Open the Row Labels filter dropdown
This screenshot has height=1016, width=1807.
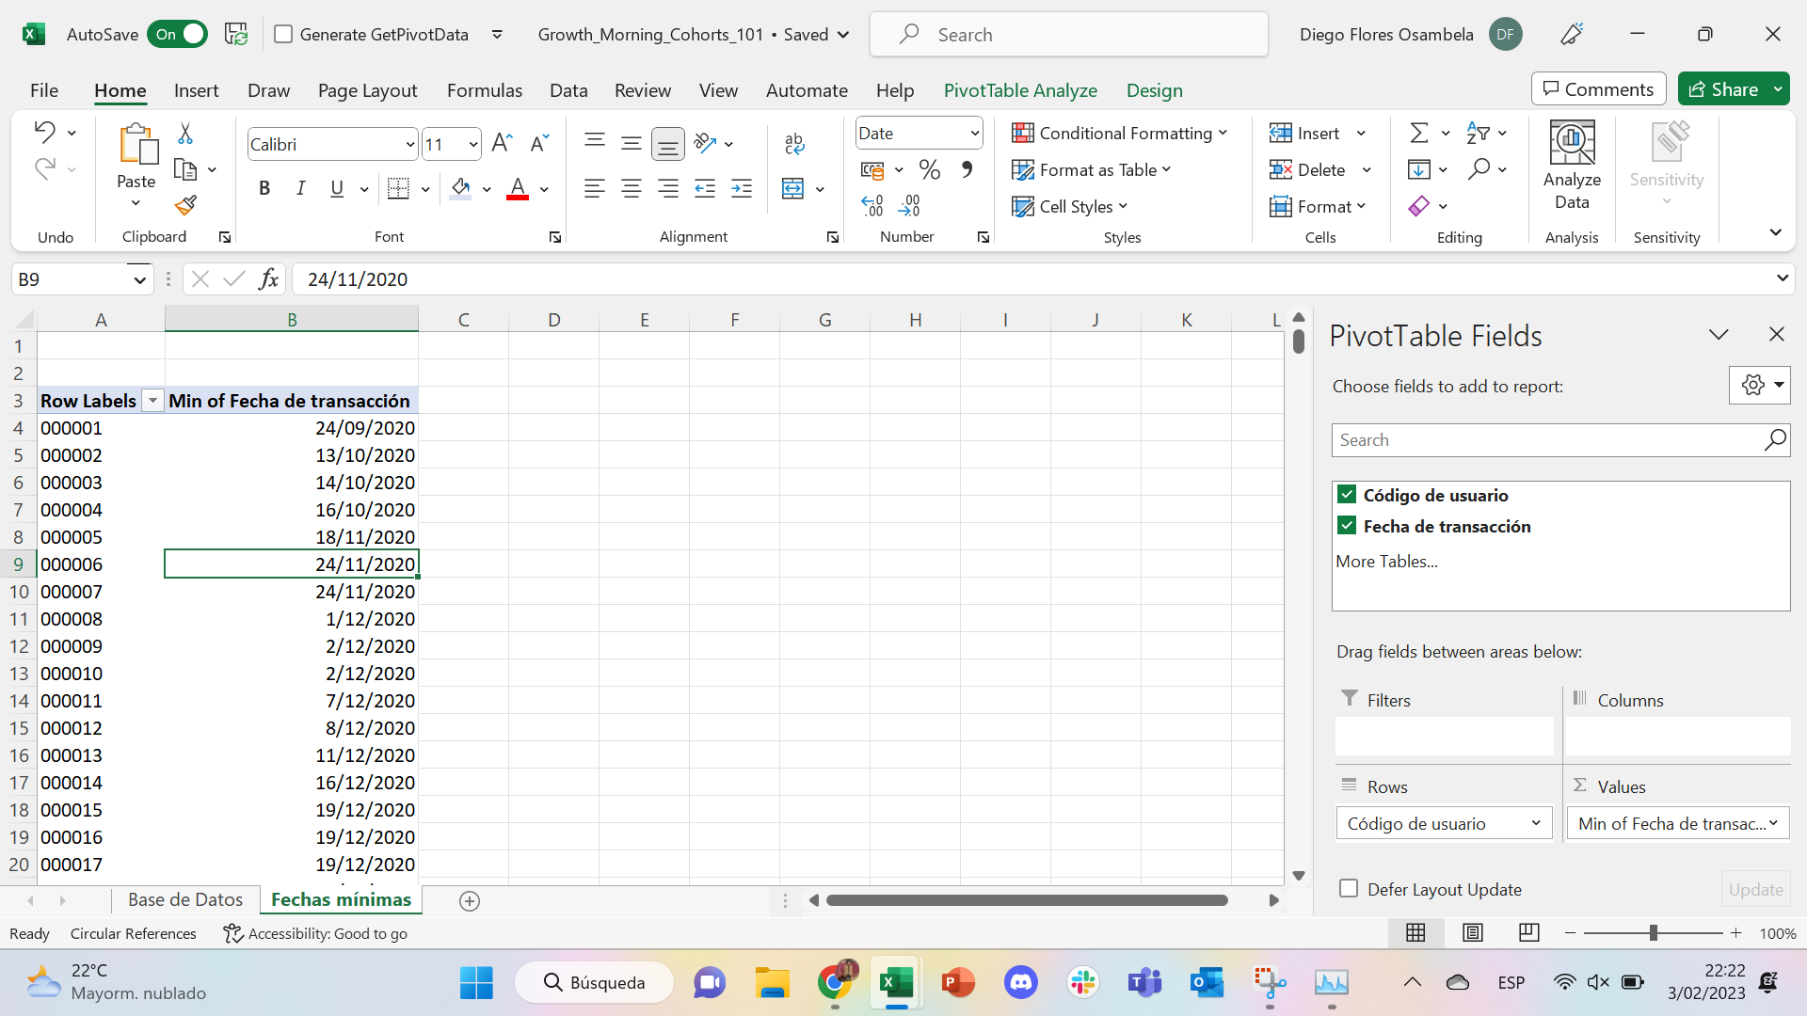[x=152, y=400]
